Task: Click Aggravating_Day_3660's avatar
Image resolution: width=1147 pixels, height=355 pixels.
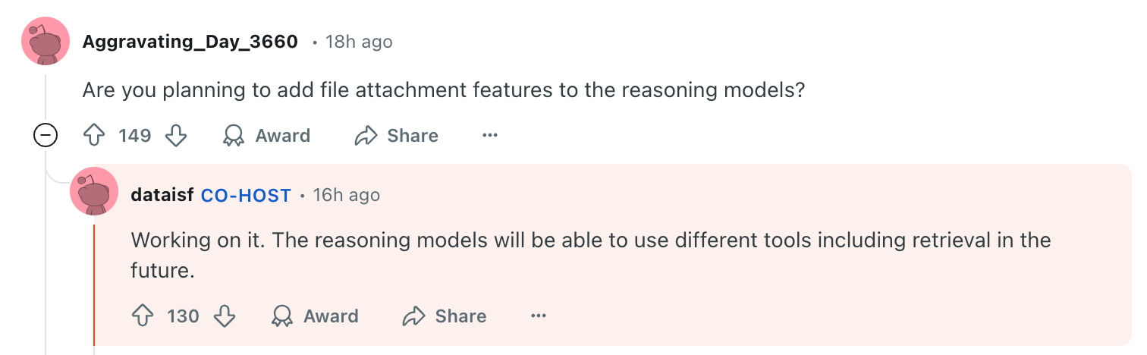Action: pyautogui.click(x=46, y=41)
